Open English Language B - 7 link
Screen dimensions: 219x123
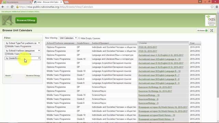[159, 75]
